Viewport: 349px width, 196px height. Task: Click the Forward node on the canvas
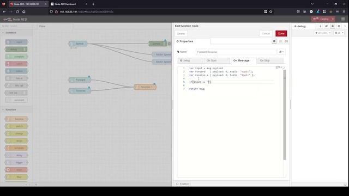[x=80, y=80]
